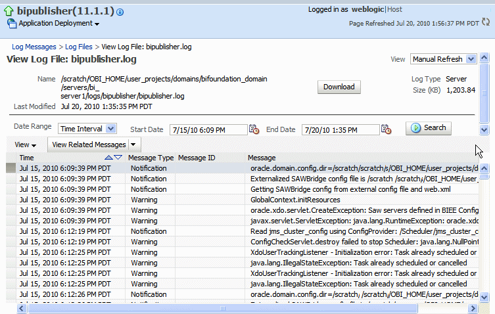
Task: Sort Time column descending with down triangle
Action: click(x=118, y=157)
